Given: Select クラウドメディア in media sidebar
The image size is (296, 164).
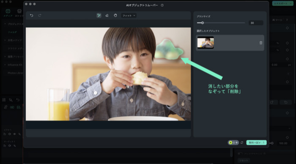Looking at the screenshot, I should pos(16,49).
